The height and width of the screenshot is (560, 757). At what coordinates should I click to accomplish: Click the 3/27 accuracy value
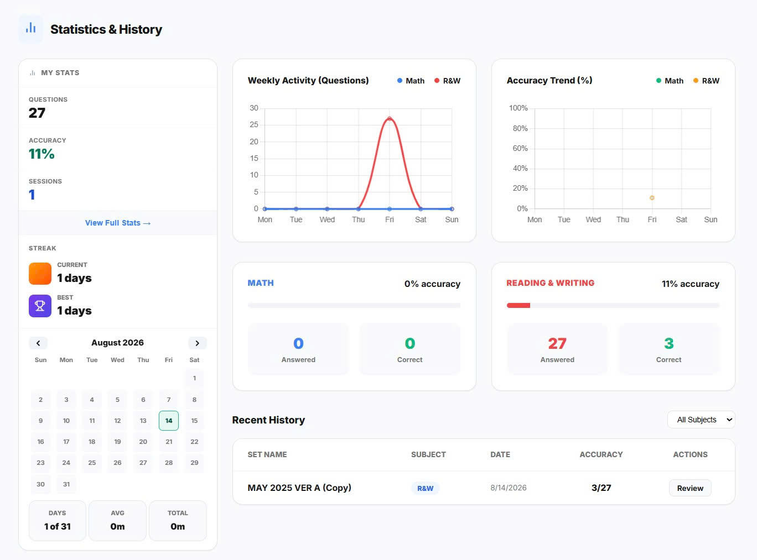[x=602, y=488]
